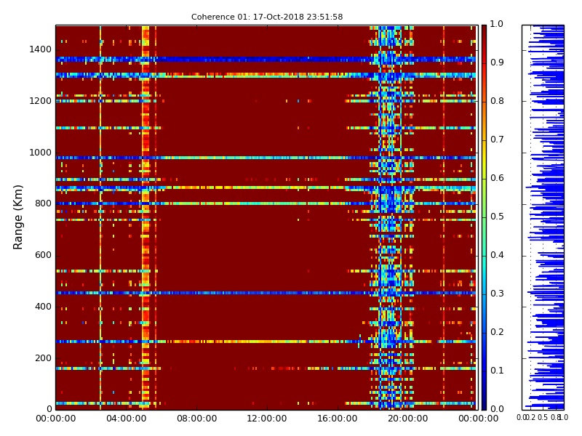Click the blue coherence profile line plot
Viewport: 582px width, 436px height.
[543, 217]
